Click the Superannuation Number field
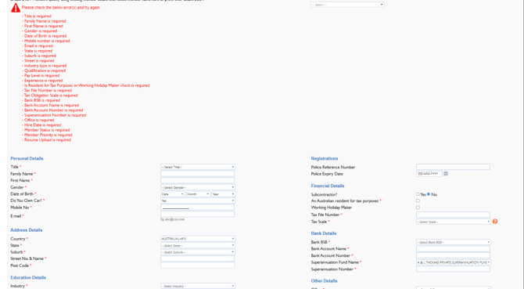The image size is (524, 289). pos(453,269)
